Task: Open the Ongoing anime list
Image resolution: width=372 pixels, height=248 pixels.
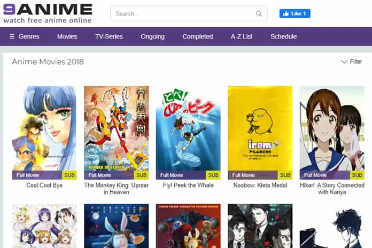Action: (152, 36)
